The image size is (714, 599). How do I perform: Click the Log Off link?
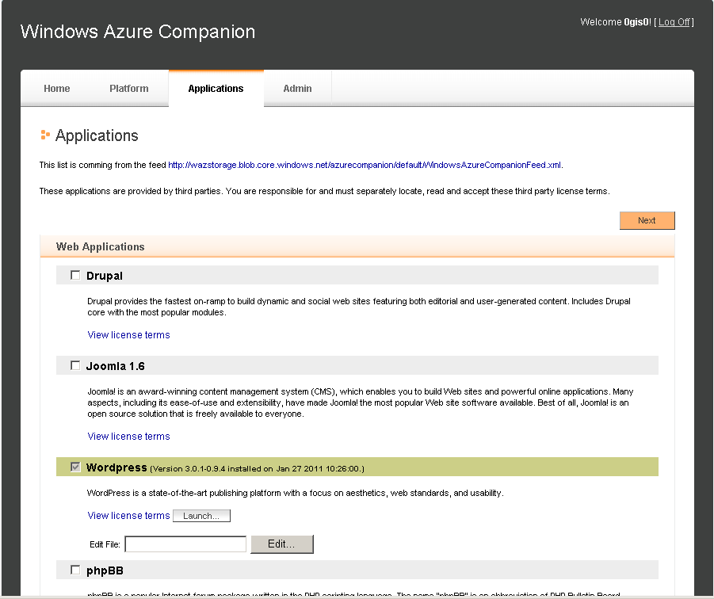tap(674, 22)
